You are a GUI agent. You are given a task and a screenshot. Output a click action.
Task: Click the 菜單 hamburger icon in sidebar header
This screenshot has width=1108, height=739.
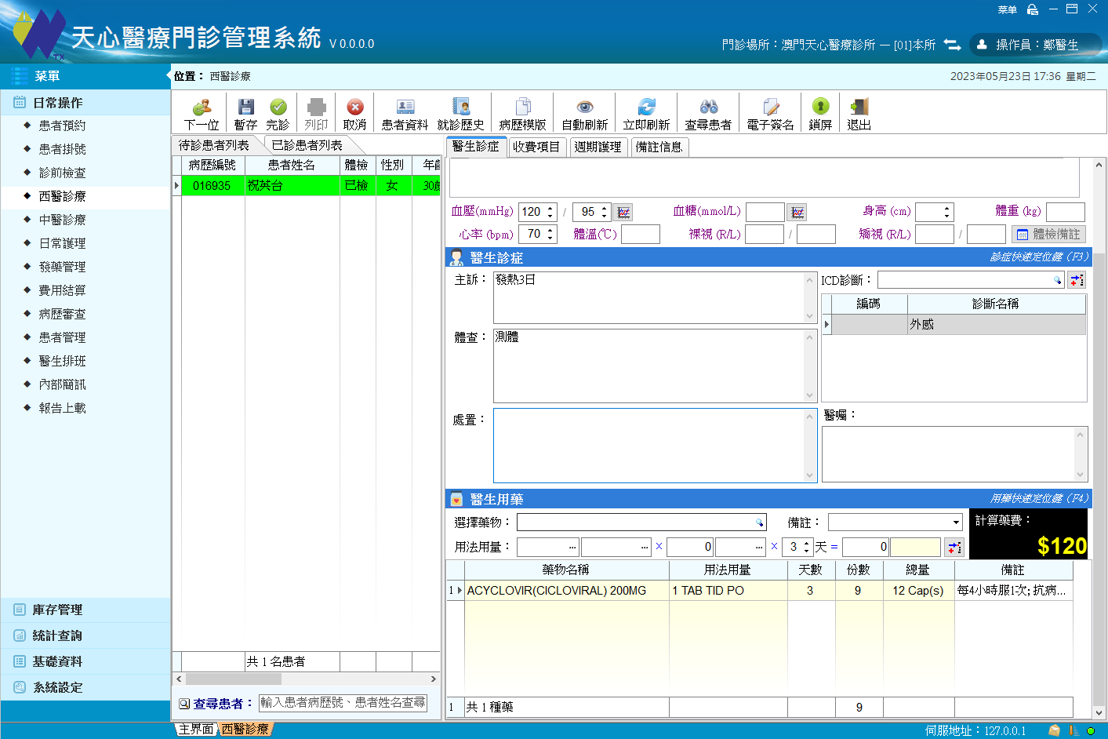click(x=20, y=76)
